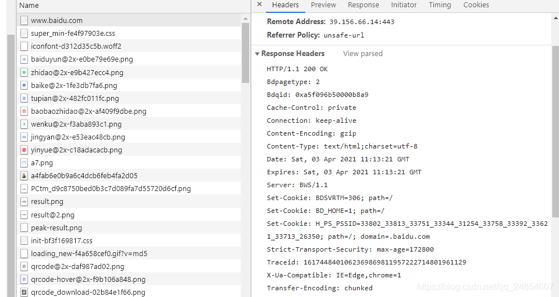
Task: Click the request list scroll-up arrow
Action: [x=245, y=18]
